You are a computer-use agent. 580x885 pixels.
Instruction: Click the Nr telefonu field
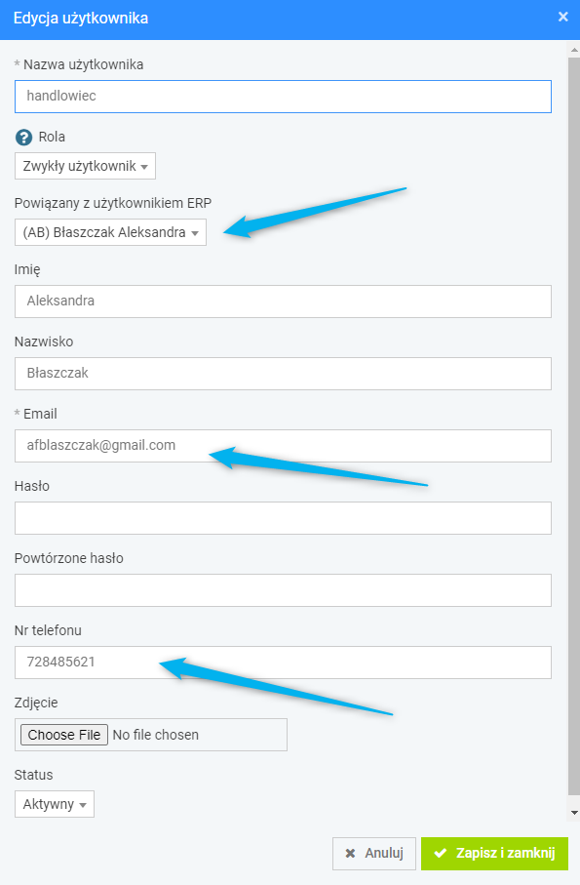(283, 663)
